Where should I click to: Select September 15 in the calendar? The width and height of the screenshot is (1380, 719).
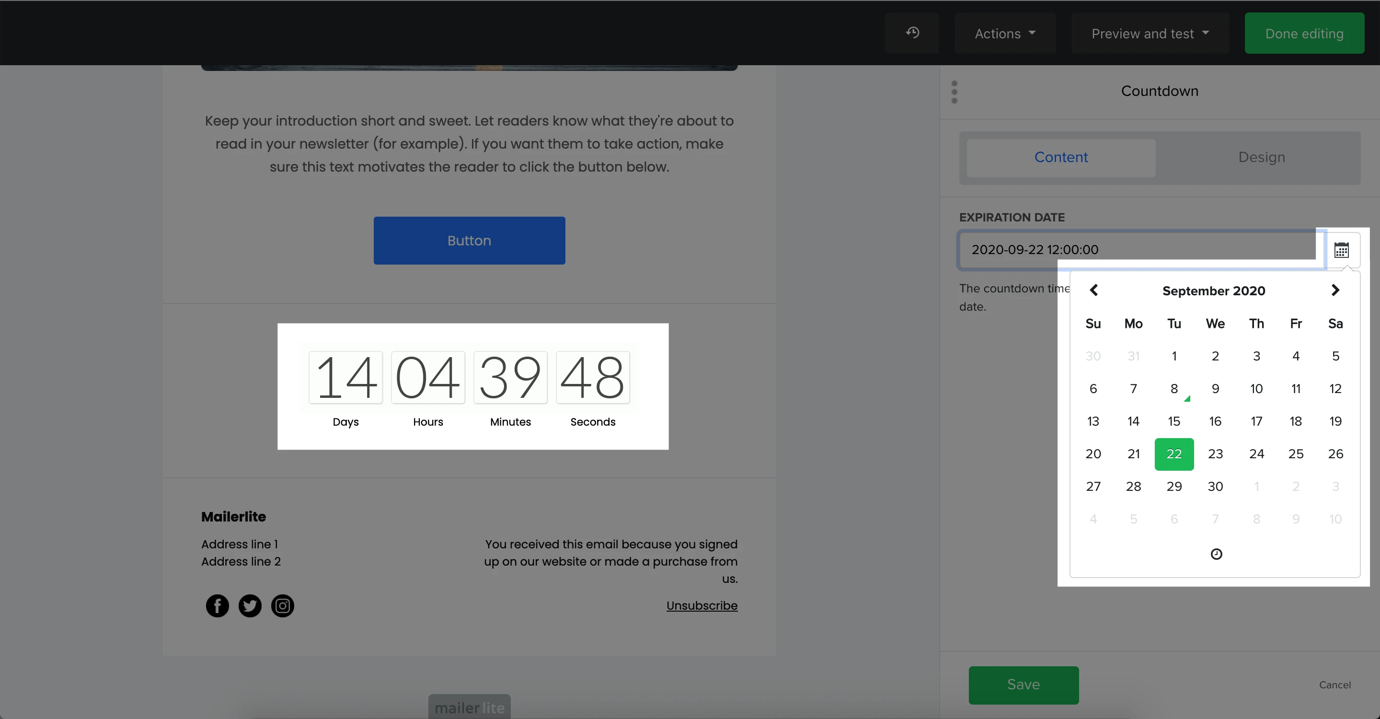coord(1174,421)
